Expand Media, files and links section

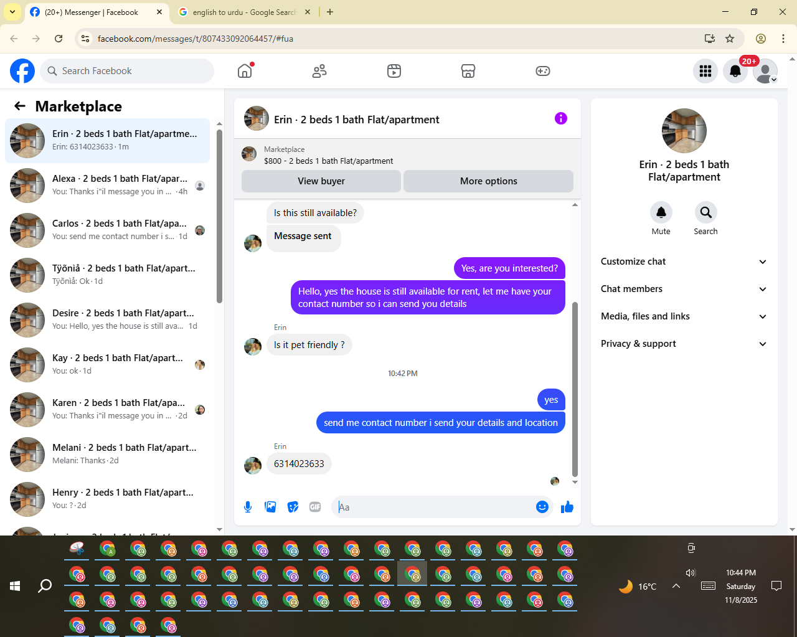pos(684,316)
